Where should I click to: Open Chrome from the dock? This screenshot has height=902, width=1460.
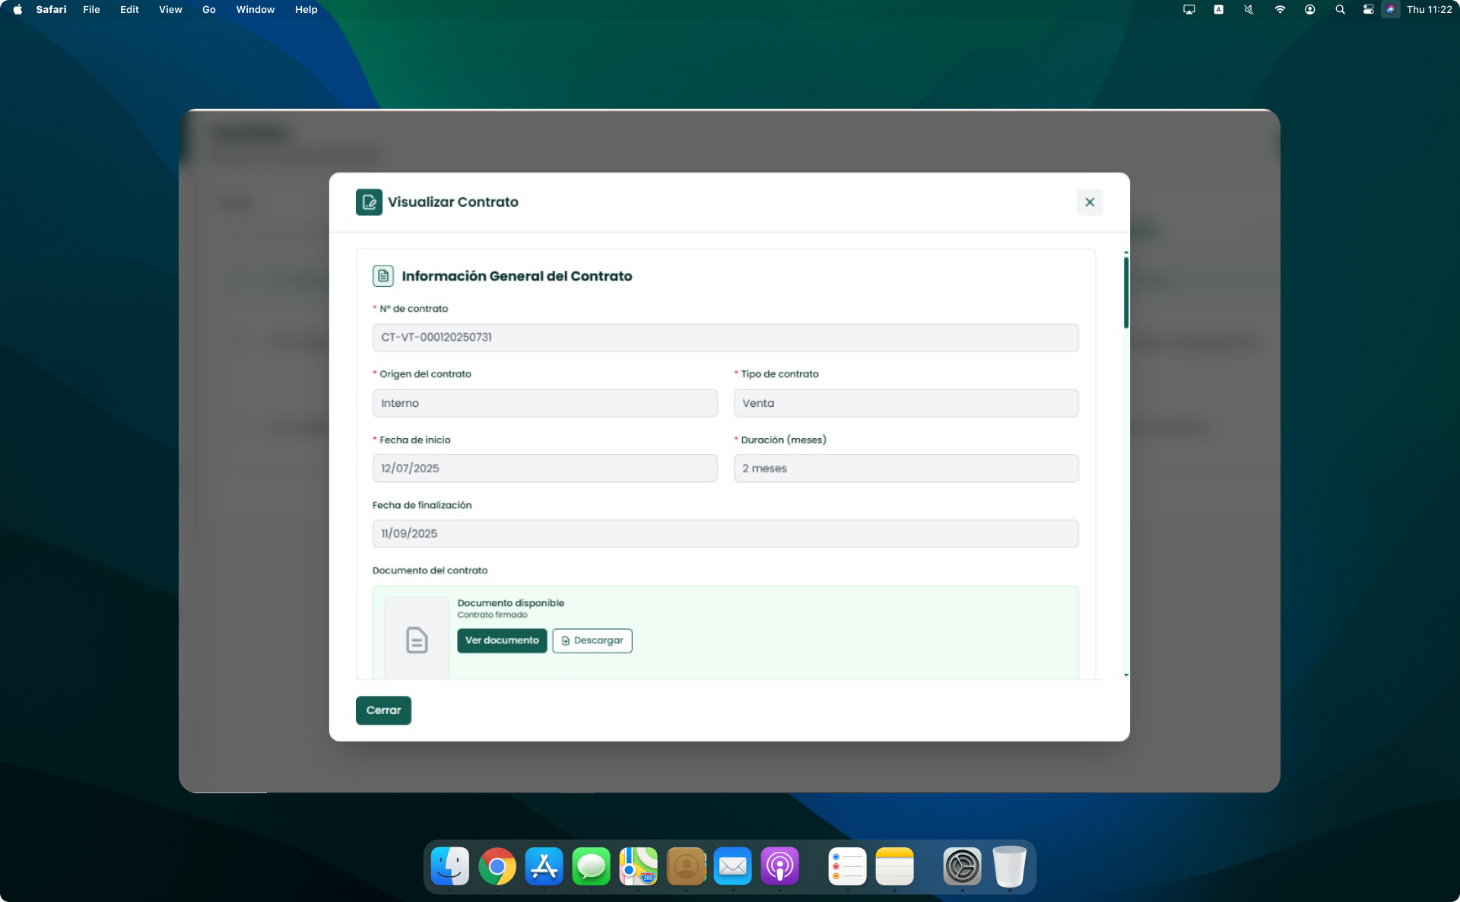click(497, 866)
